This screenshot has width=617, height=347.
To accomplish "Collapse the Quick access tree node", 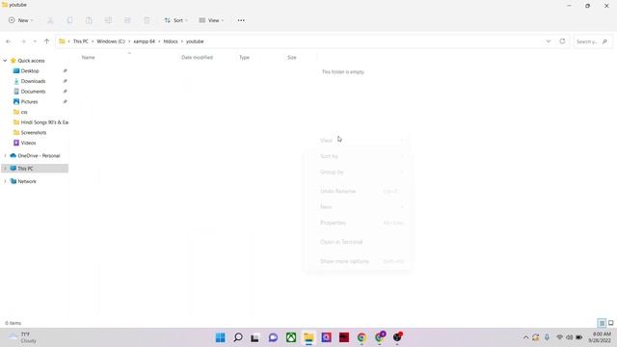I will [x=5, y=61].
